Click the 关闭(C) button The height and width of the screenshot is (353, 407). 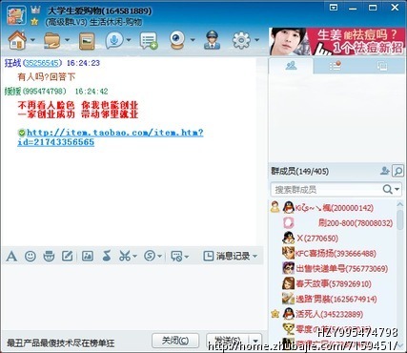tap(175, 341)
